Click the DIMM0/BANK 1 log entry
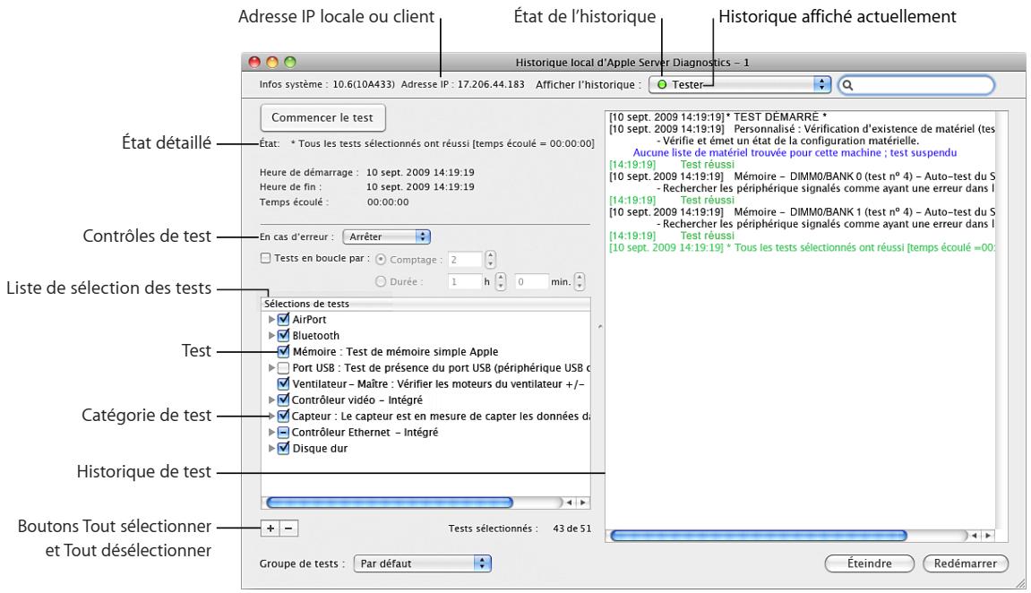 (x=803, y=211)
